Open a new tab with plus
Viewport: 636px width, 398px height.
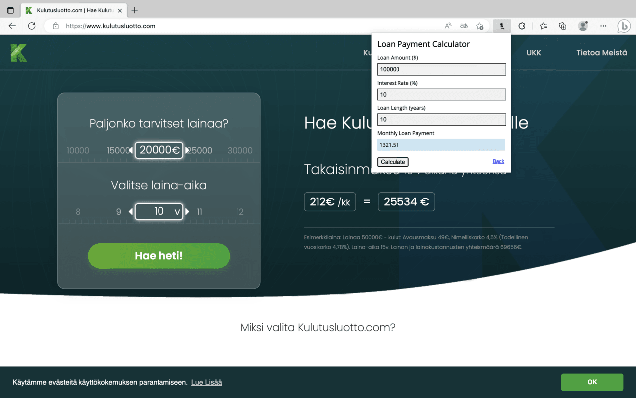[x=134, y=10]
